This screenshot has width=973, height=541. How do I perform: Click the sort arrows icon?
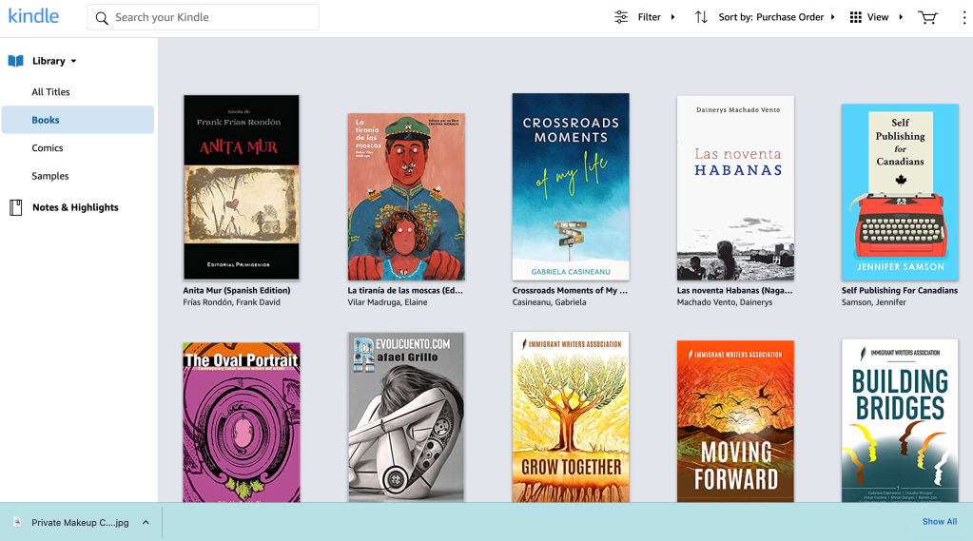(x=701, y=17)
